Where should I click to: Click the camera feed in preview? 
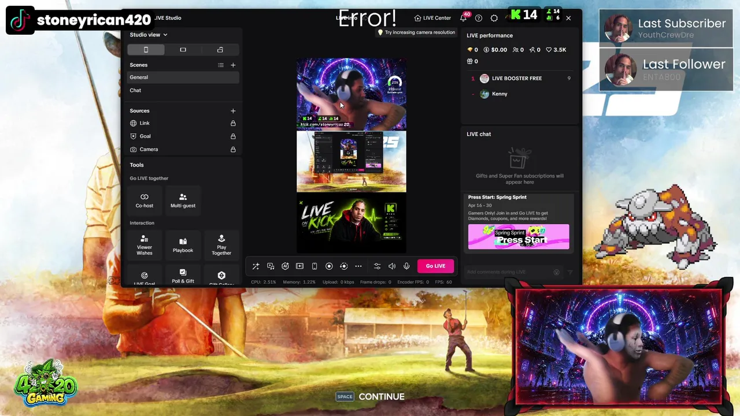pos(351,94)
